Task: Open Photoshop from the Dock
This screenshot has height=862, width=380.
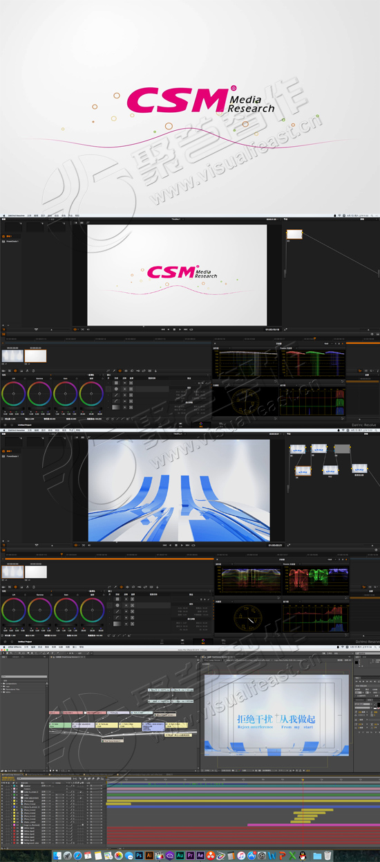Action: tap(139, 856)
